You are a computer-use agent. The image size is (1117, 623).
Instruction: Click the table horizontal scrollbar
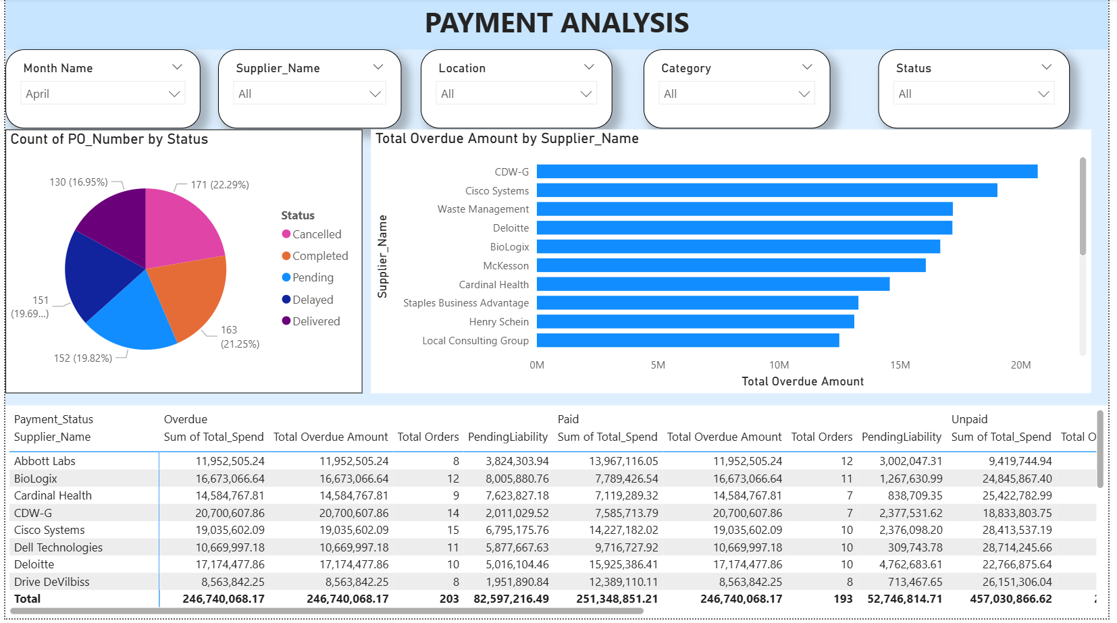(328, 611)
